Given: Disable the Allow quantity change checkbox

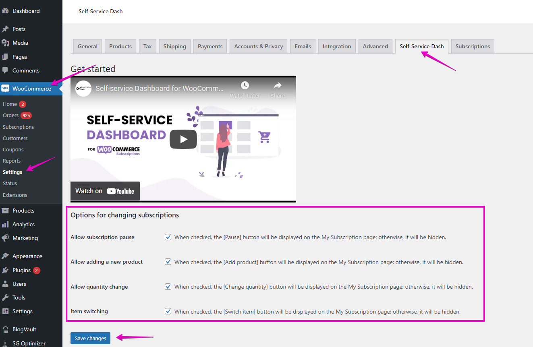Looking at the screenshot, I should tap(168, 287).
